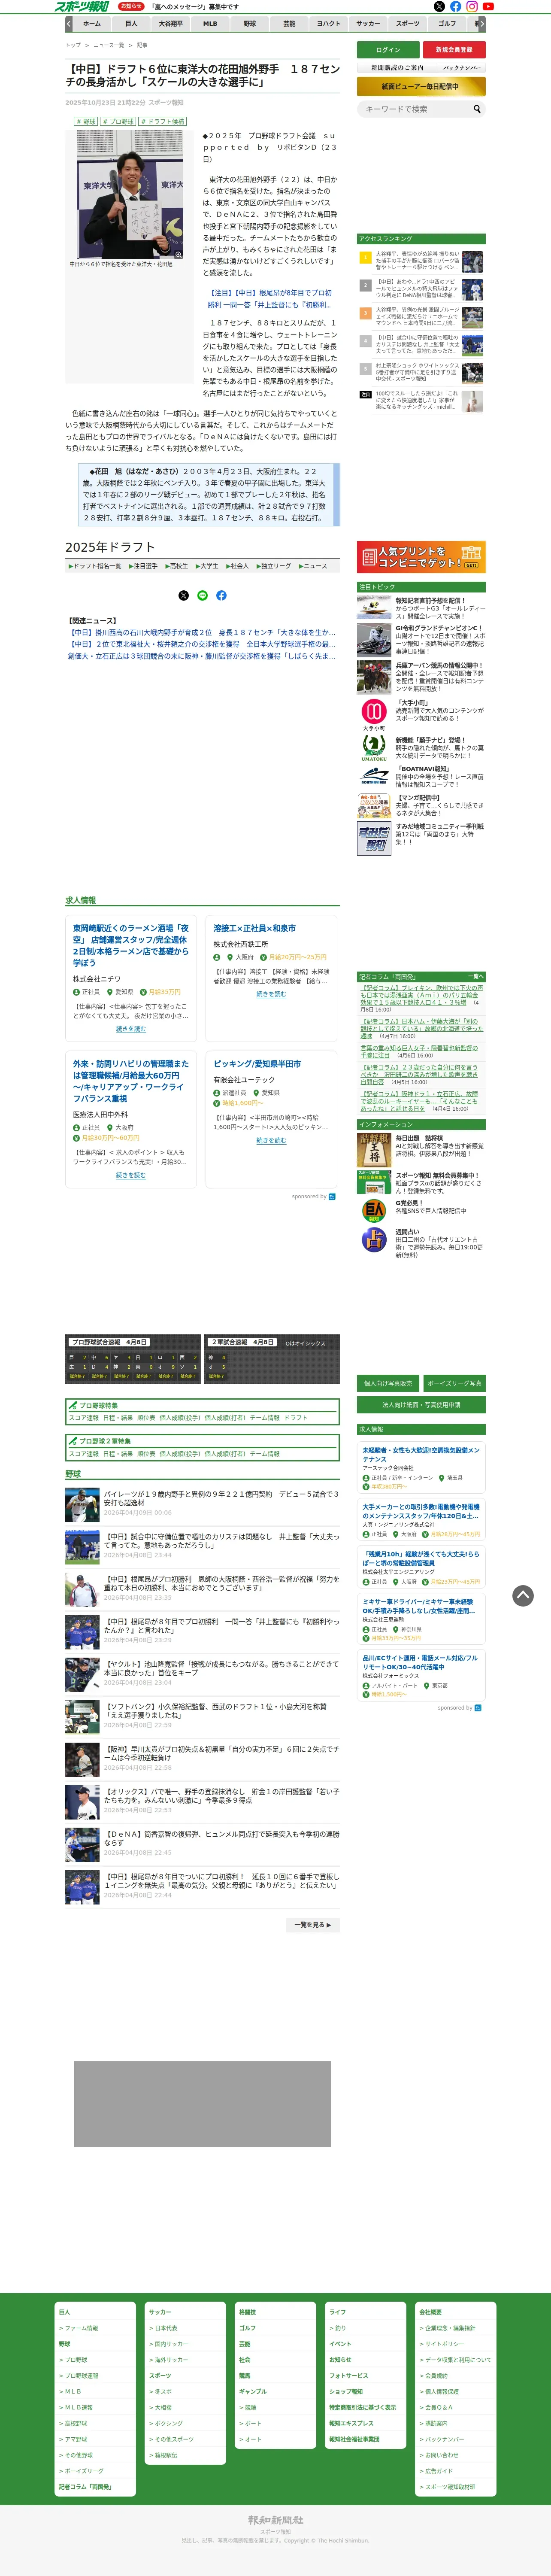Click 法人向け紙面・写真使用申請 button
This screenshot has height=2576, width=551.
pos(421,1405)
